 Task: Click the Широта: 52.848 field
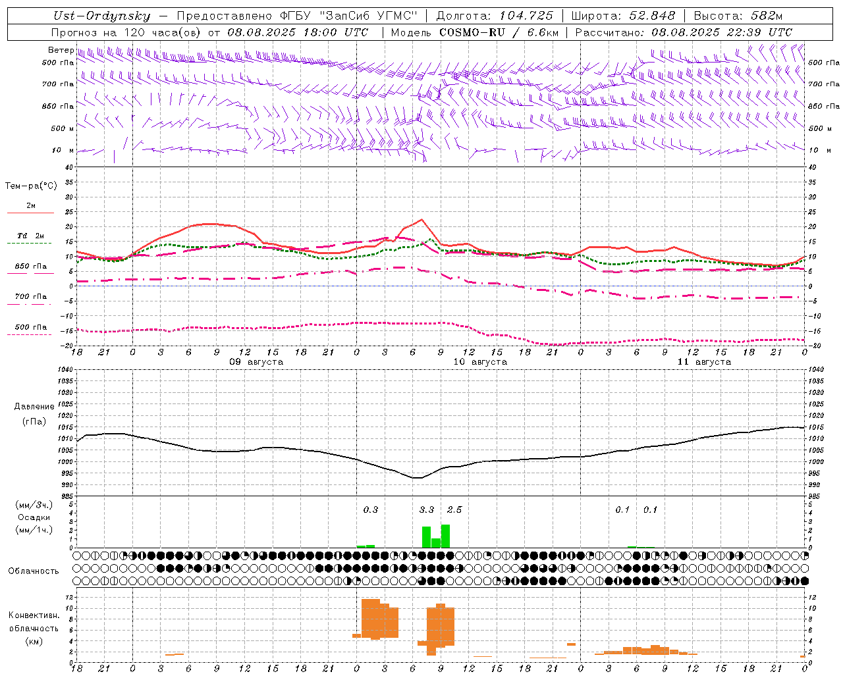click(x=624, y=16)
